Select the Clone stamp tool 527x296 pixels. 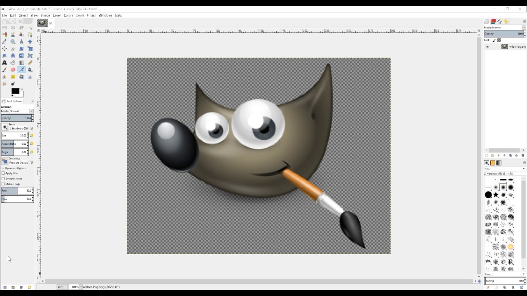pyautogui.click(x=5, y=76)
